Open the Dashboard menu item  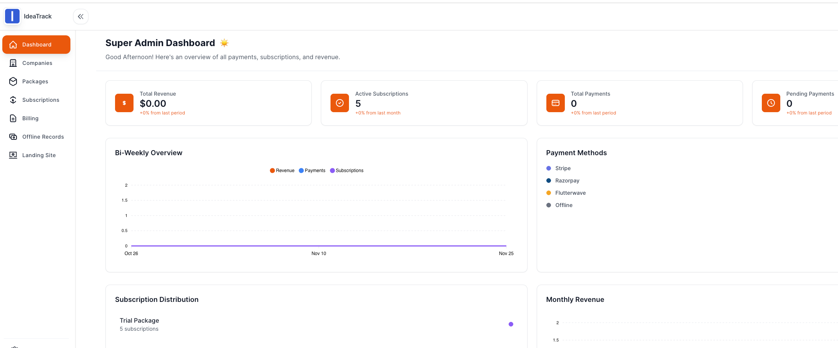click(x=36, y=45)
